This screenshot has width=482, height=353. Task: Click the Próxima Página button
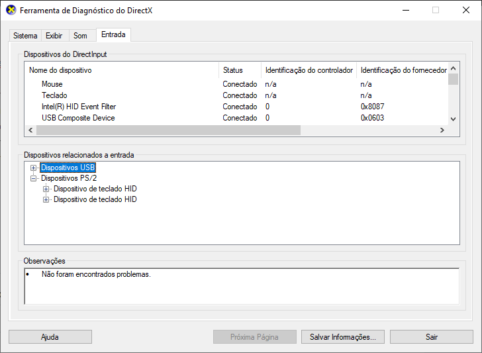pos(254,336)
